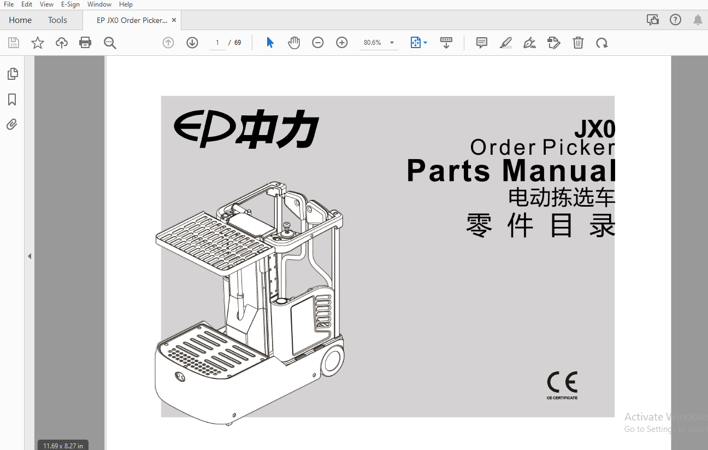Open the View menu
The width and height of the screenshot is (708, 450).
click(46, 4)
